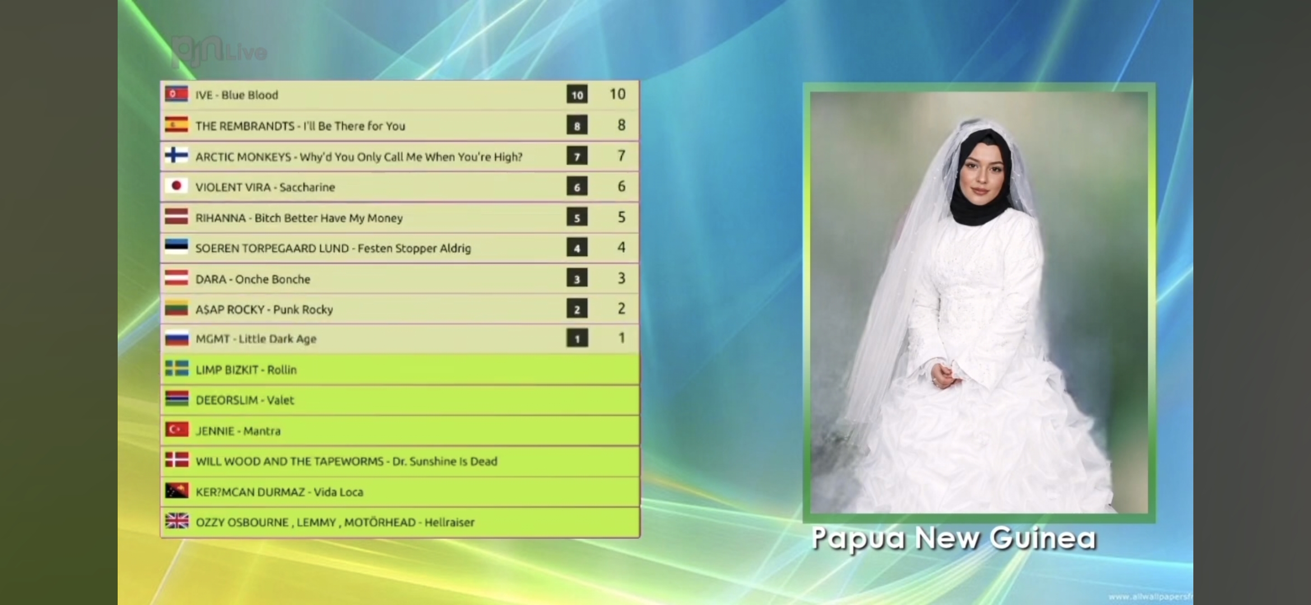This screenshot has width=1311, height=605.
Task: Select DARA - Onche Bonche text
Action: [253, 279]
